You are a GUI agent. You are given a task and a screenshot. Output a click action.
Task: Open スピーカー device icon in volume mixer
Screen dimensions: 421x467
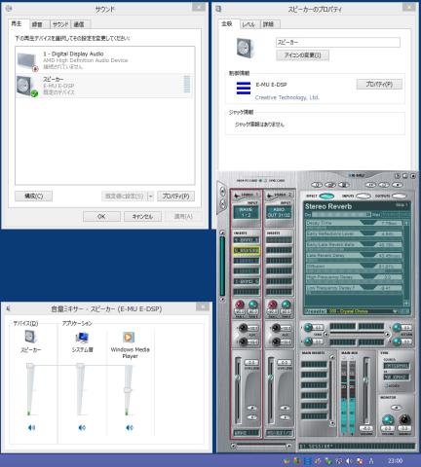31,337
